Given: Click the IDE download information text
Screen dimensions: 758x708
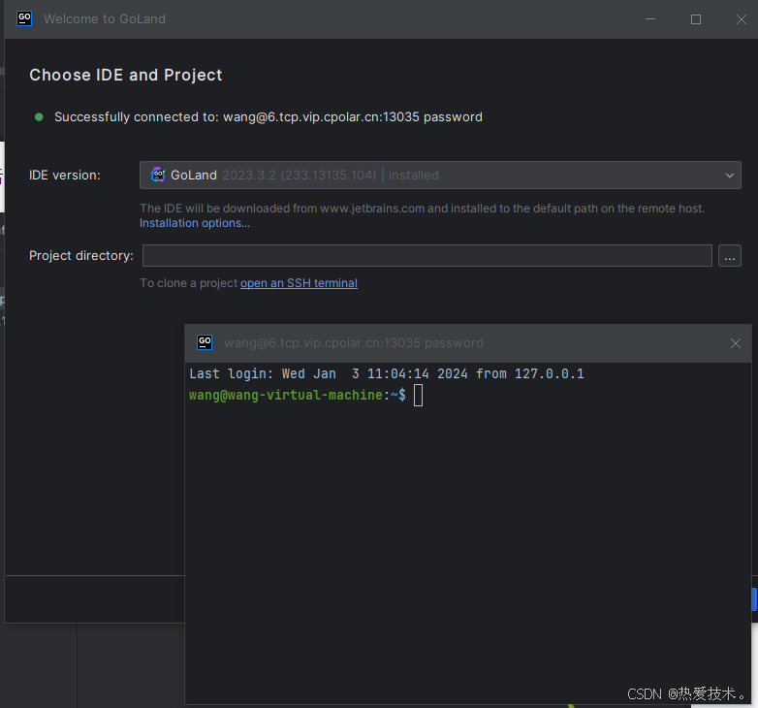Looking at the screenshot, I should tap(422, 209).
